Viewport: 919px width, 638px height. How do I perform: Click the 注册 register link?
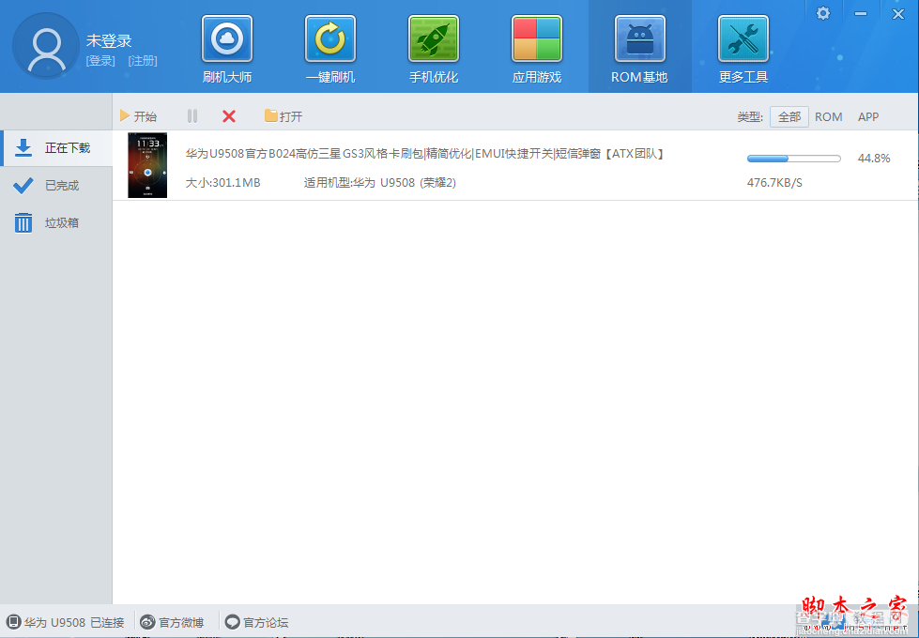[x=143, y=60]
